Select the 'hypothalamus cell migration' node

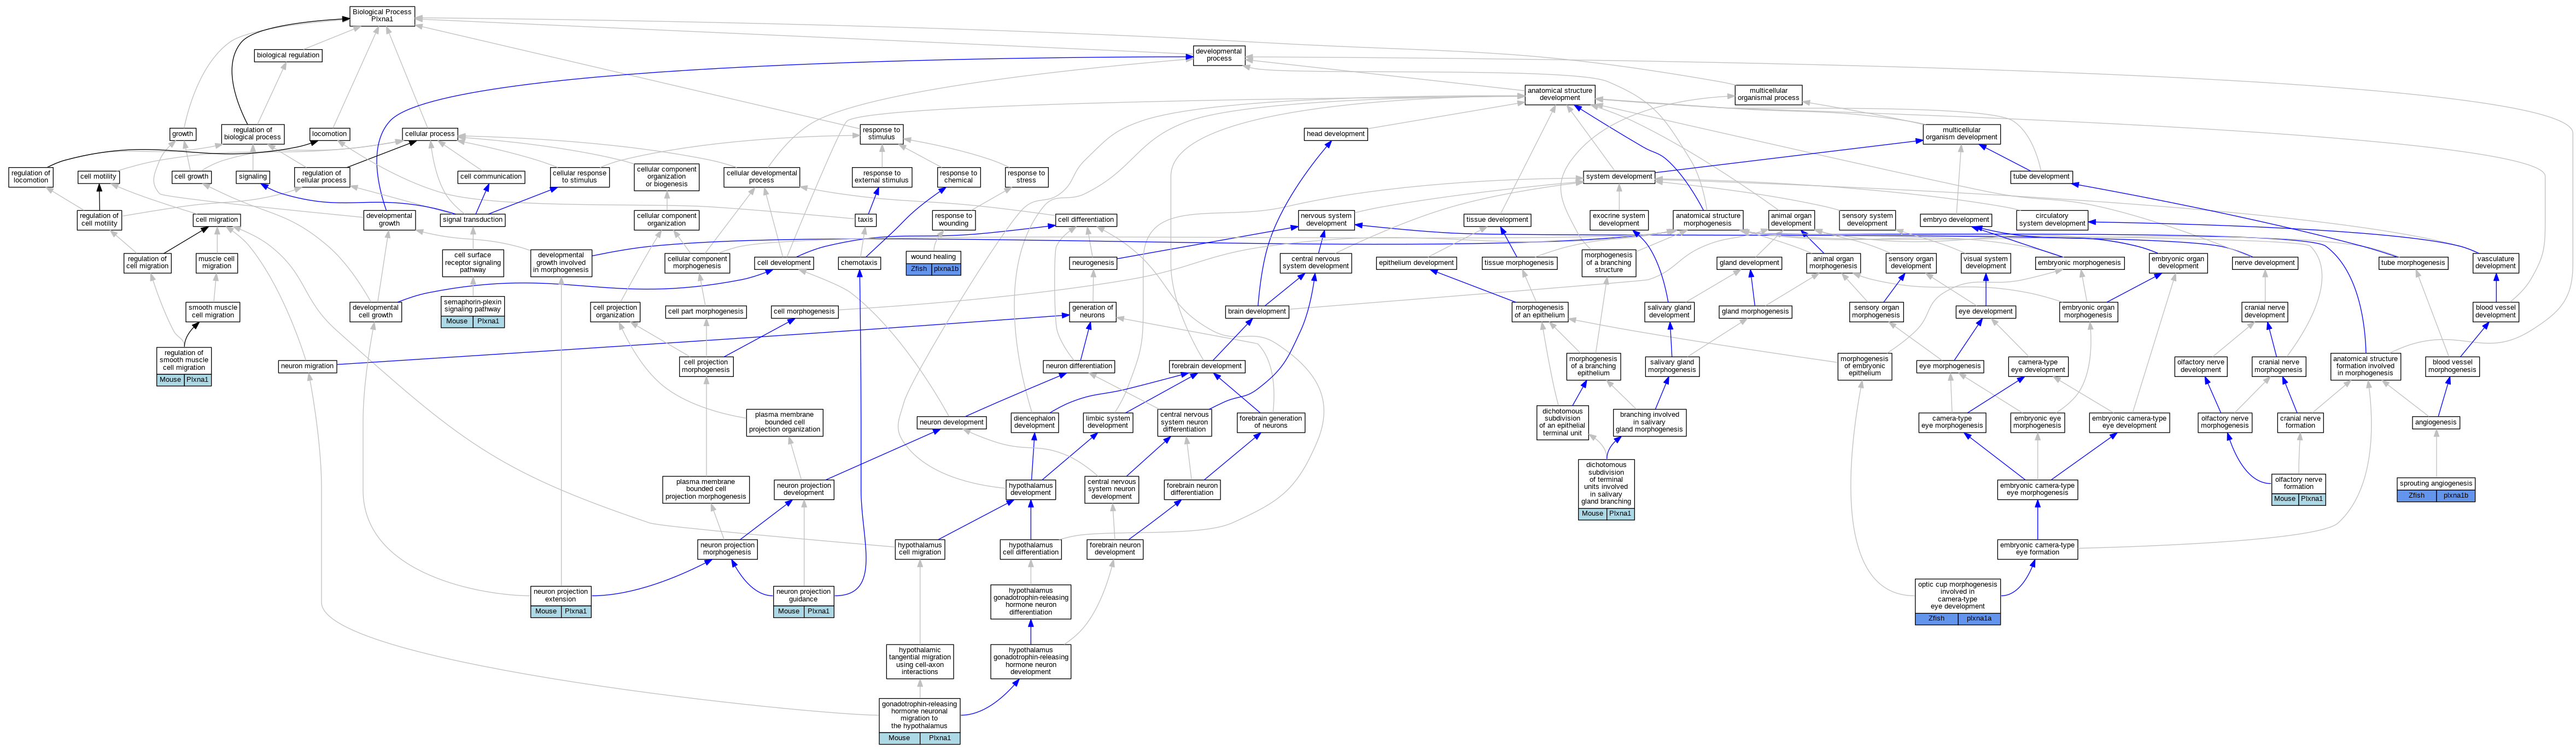919,550
